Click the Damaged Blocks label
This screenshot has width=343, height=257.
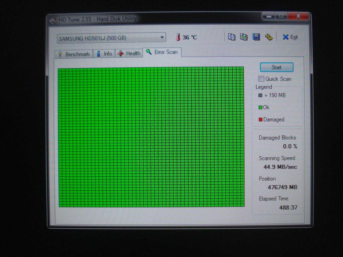277,138
